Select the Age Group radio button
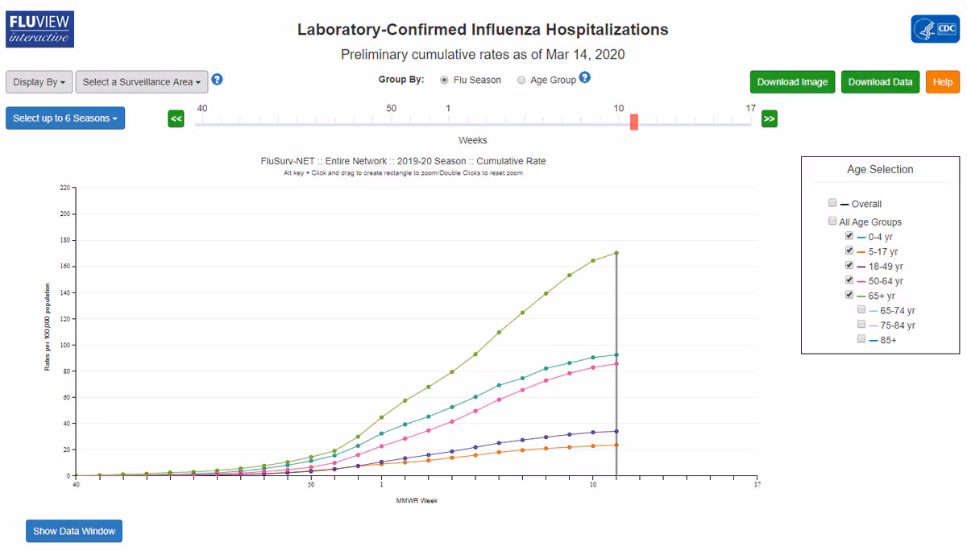The width and height of the screenshot is (967, 551). [x=521, y=79]
